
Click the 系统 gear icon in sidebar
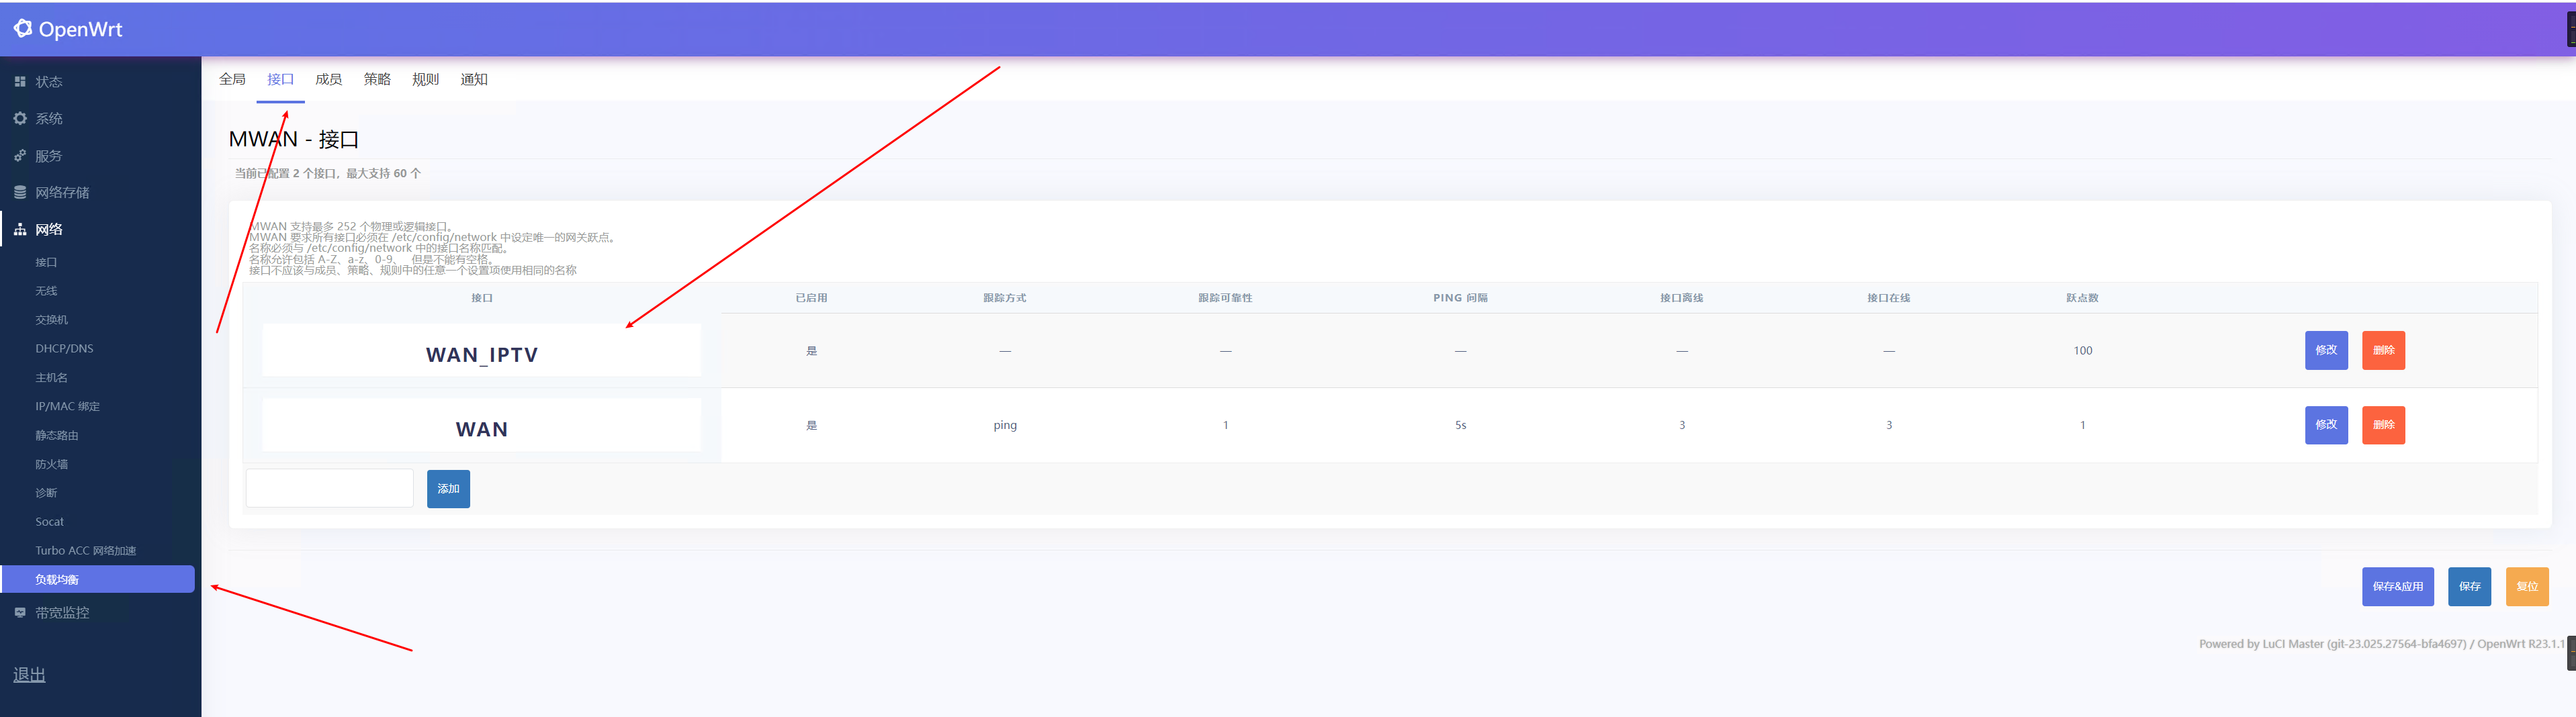pyautogui.click(x=20, y=119)
